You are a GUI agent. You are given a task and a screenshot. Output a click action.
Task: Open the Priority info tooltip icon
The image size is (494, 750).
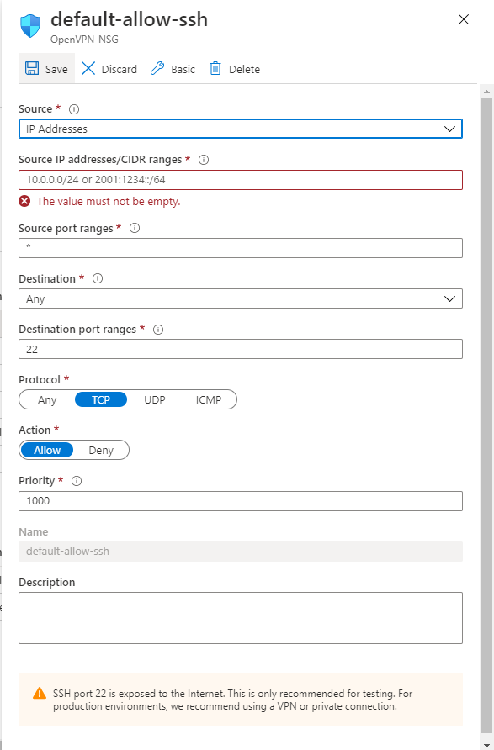[77, 481]
